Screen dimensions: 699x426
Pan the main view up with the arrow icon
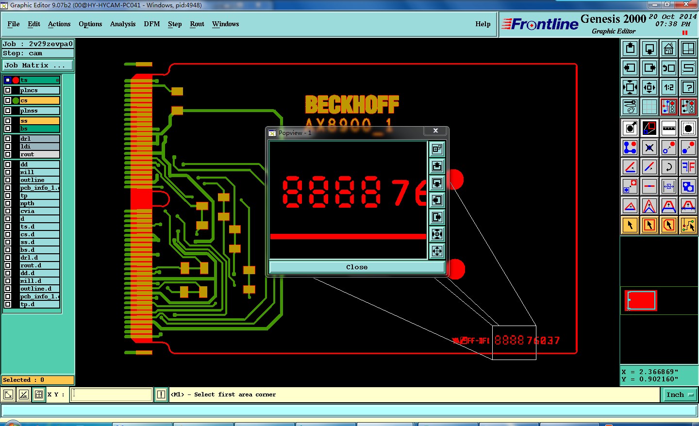pyautogui.click(x=630, y=48)
